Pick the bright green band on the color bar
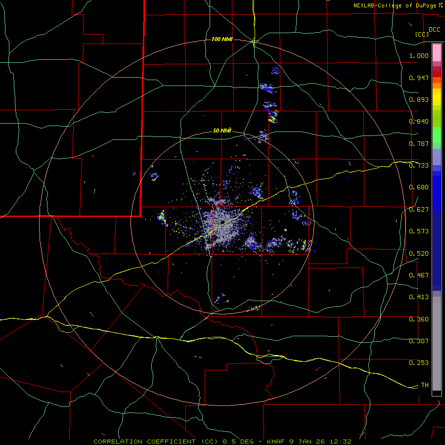 click(x=437, y=135)
